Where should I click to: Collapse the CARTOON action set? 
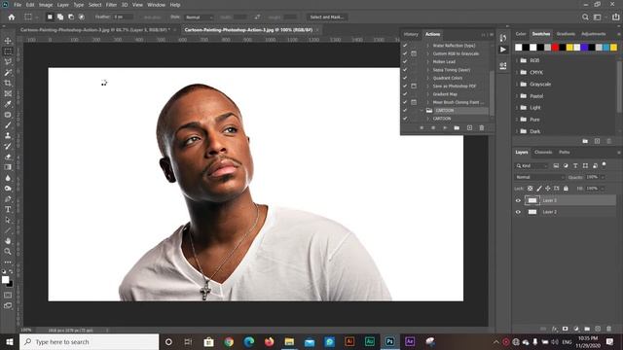point(421,110)
